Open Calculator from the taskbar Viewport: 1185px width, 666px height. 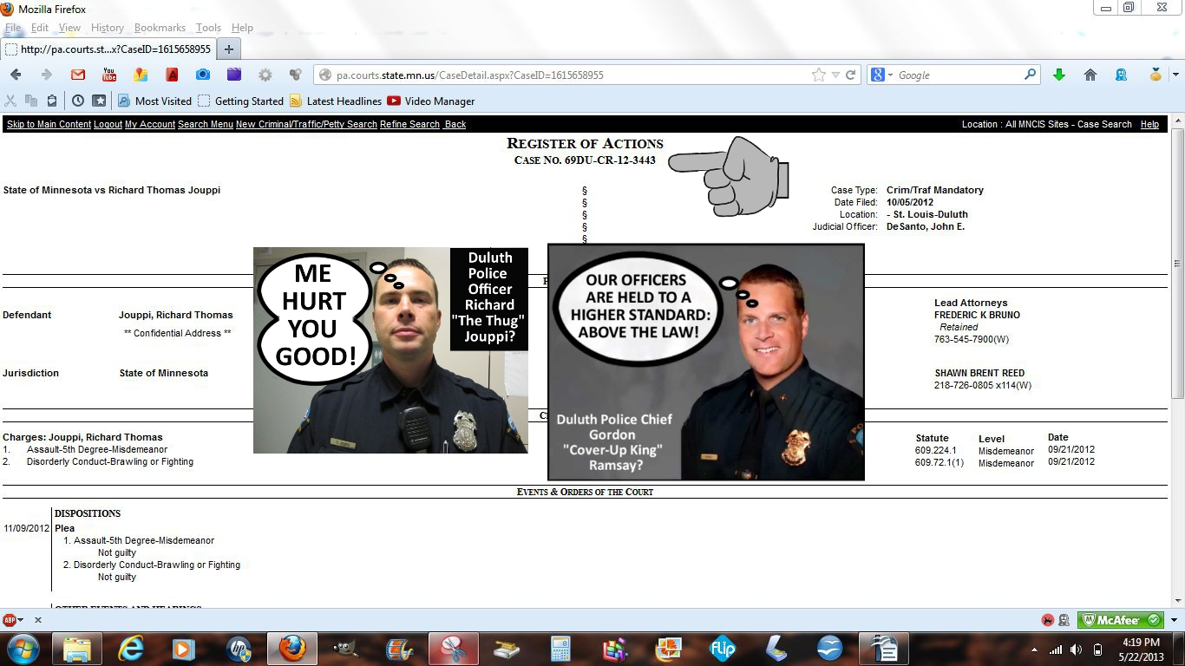[561, 649]
